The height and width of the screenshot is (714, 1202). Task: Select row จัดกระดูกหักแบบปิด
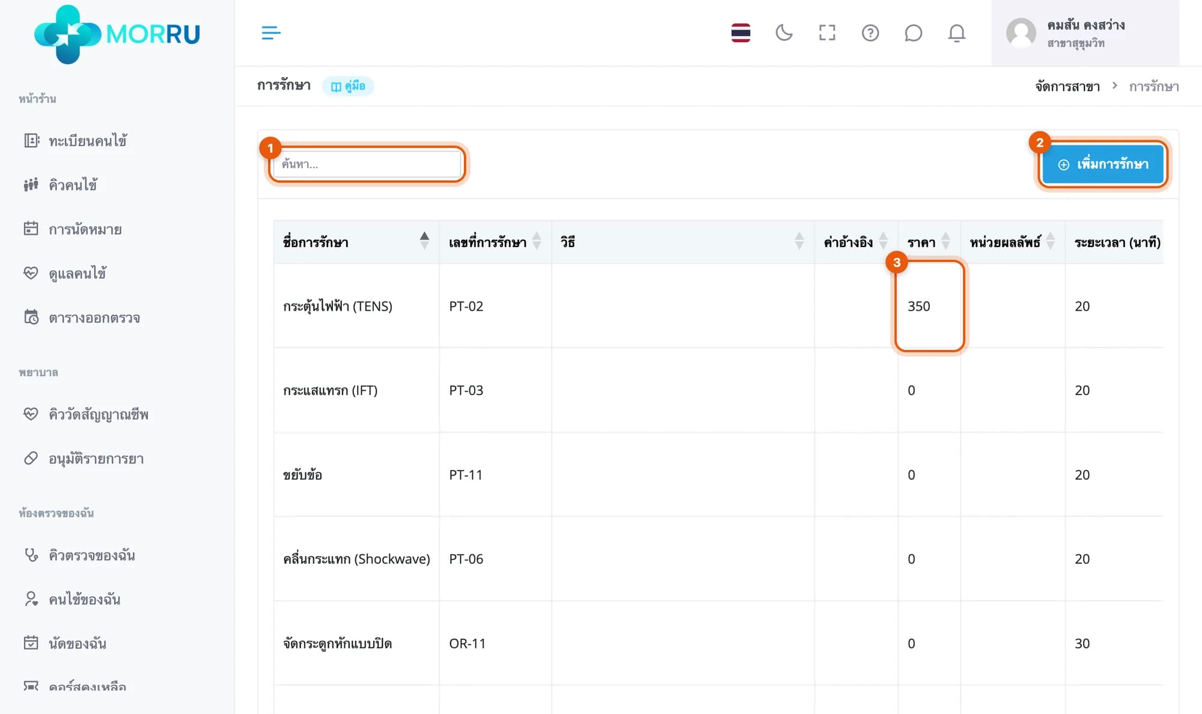[718, 643]
